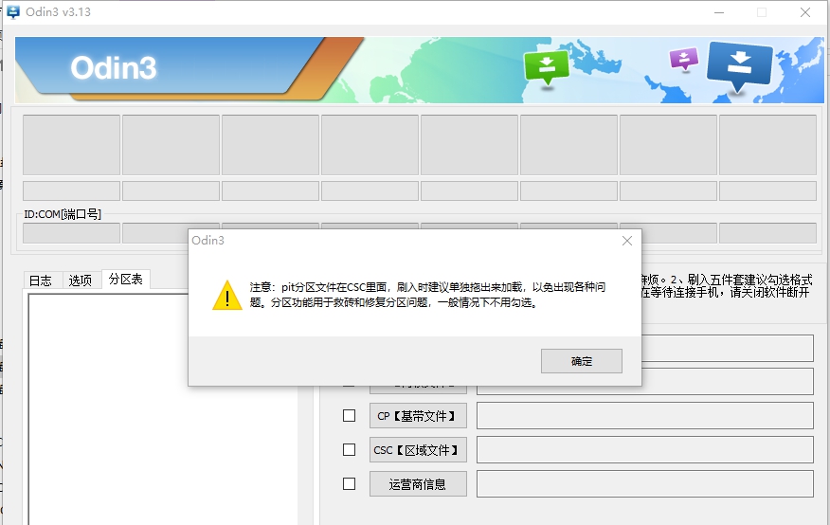Open the 选项 options tab
830x525 pixels.
[81, 281]
